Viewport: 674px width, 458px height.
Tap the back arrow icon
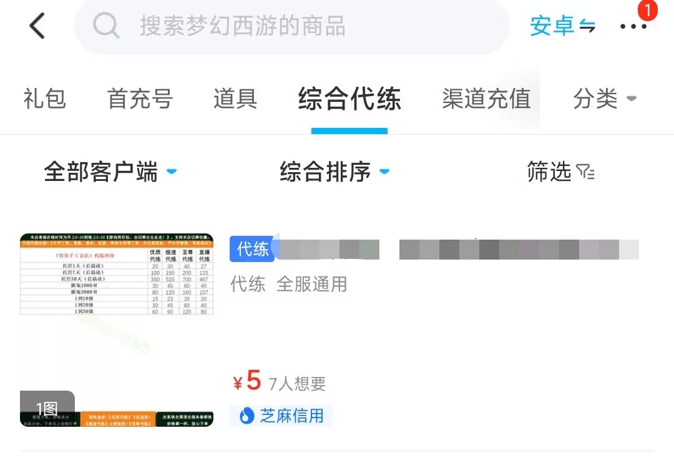tap(37, 26)
